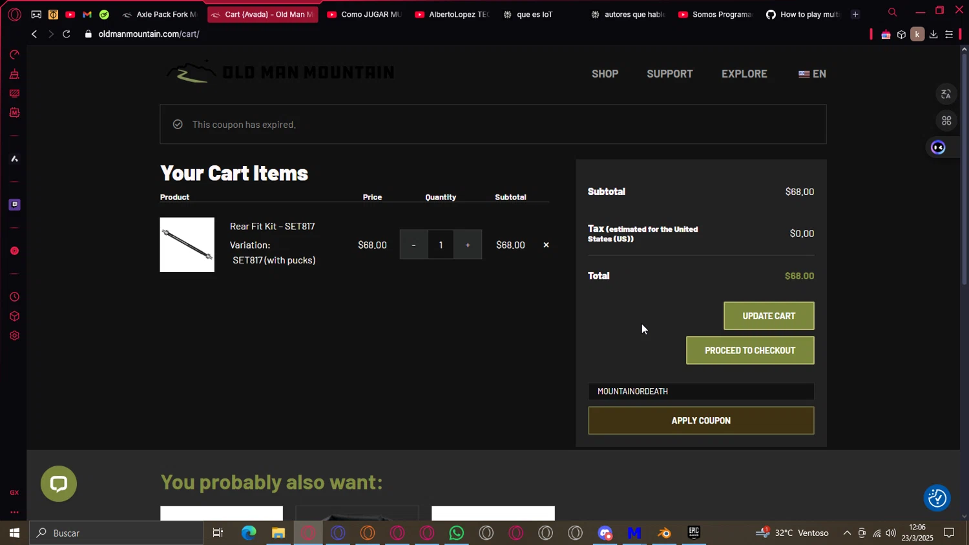Click the Buscar taskbar search box

pos(116,533)
